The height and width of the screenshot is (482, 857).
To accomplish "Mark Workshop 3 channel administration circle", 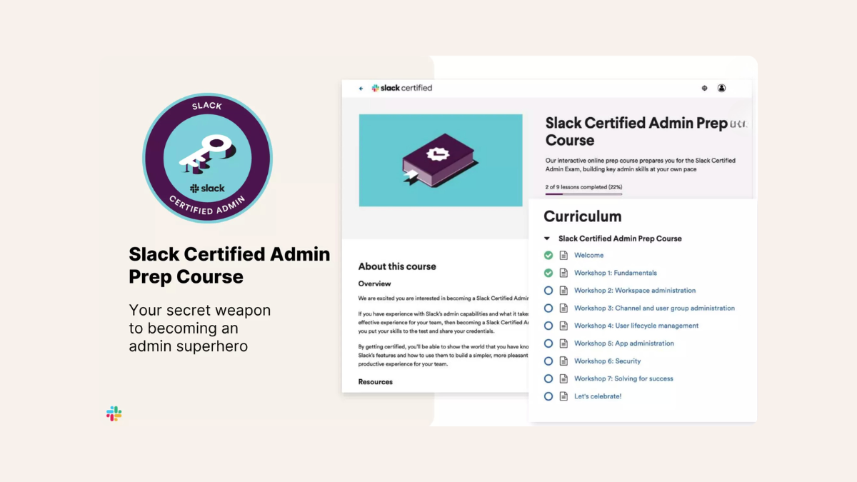I will point(548,308).
